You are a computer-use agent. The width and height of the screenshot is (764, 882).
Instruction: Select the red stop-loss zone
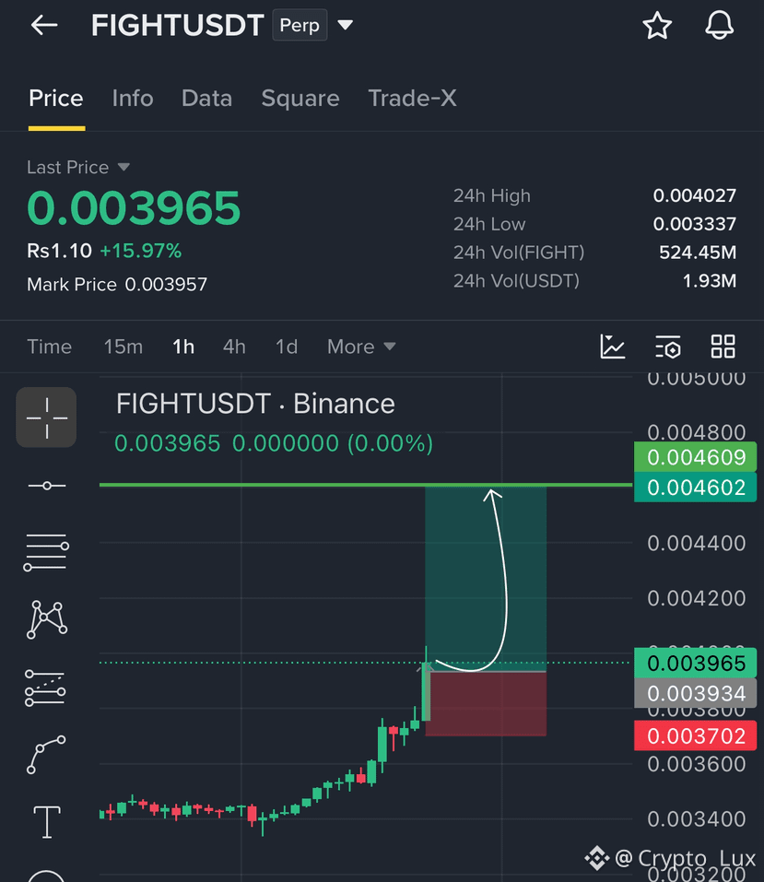coord(486,704)
